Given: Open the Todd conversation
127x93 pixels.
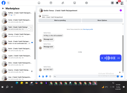Looking at the screenshot, I should click(x=17, y=28).
